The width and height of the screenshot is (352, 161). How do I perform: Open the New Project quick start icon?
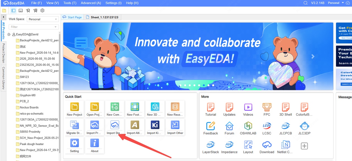[x=75, y=109]
